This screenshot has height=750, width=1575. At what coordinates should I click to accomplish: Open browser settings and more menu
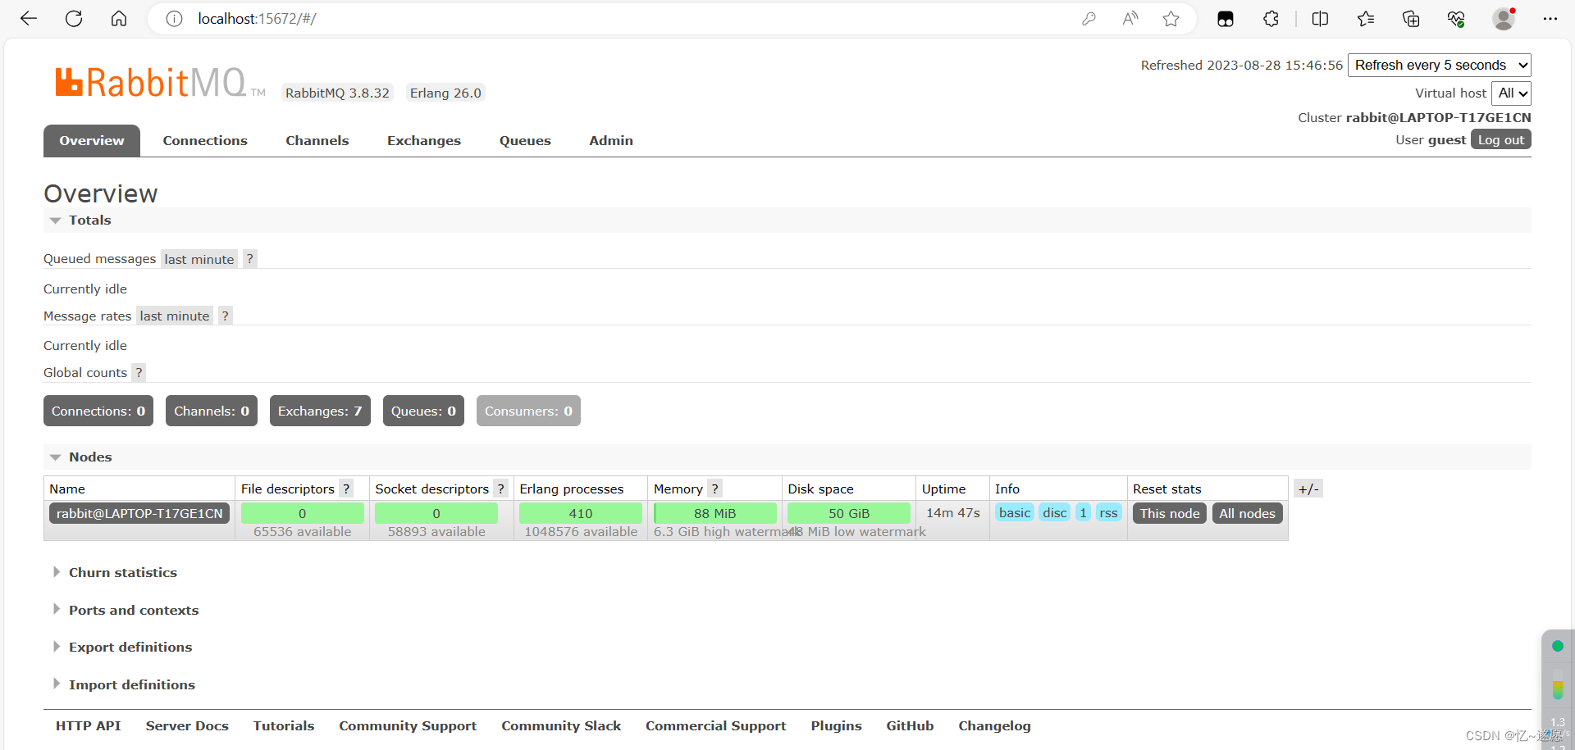click(1550, 18)
